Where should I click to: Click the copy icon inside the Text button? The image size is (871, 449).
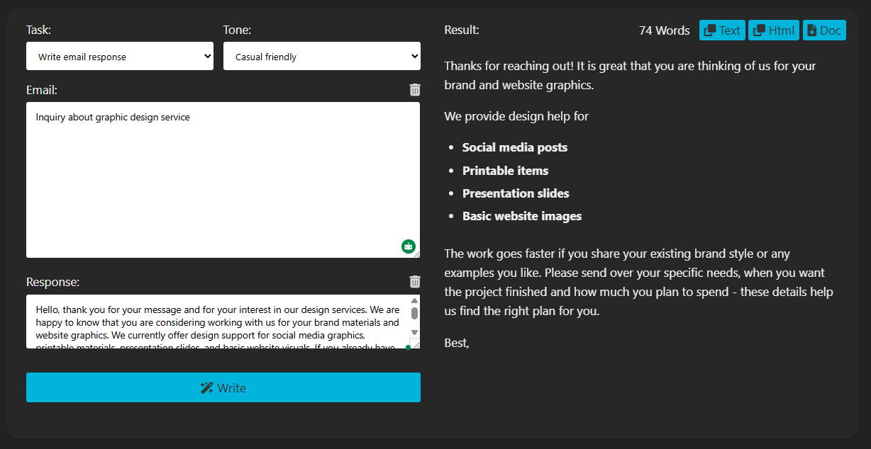click(x=710, y=30)
